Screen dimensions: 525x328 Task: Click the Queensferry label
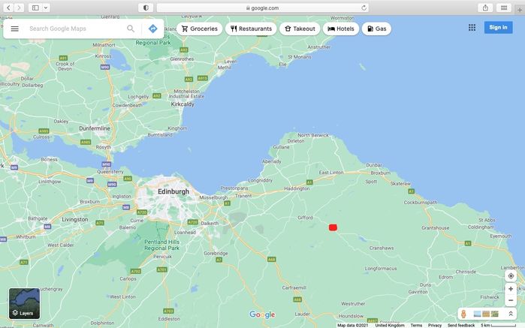(110, 172)
